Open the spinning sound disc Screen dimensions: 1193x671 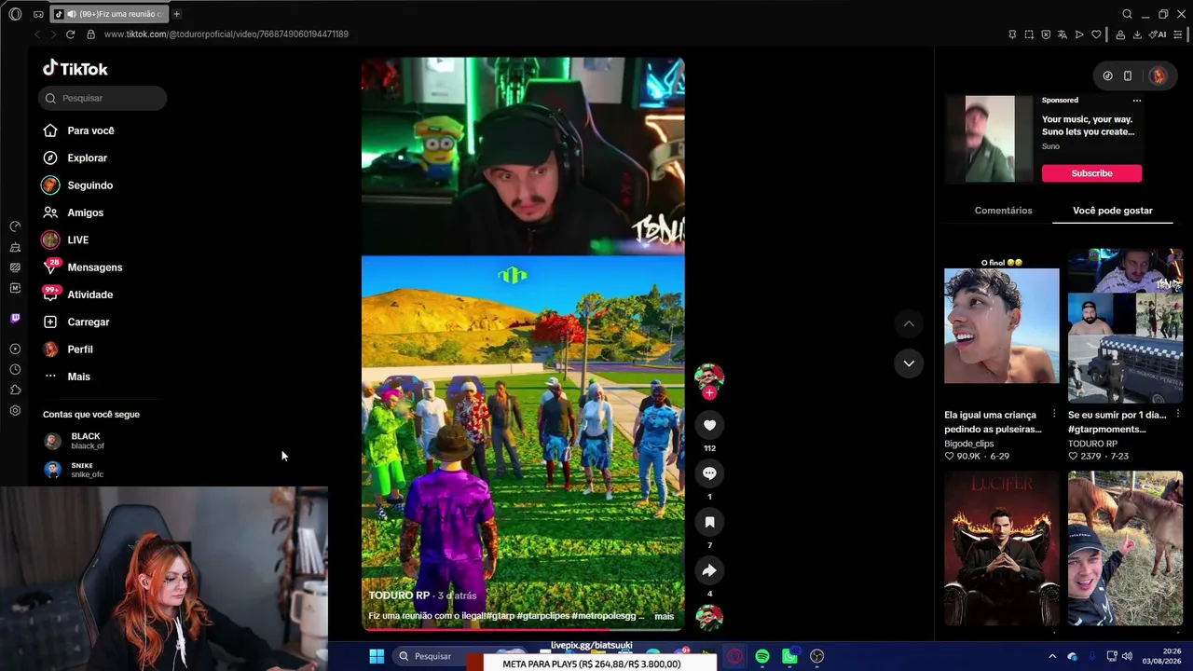[x=709, y=617]
